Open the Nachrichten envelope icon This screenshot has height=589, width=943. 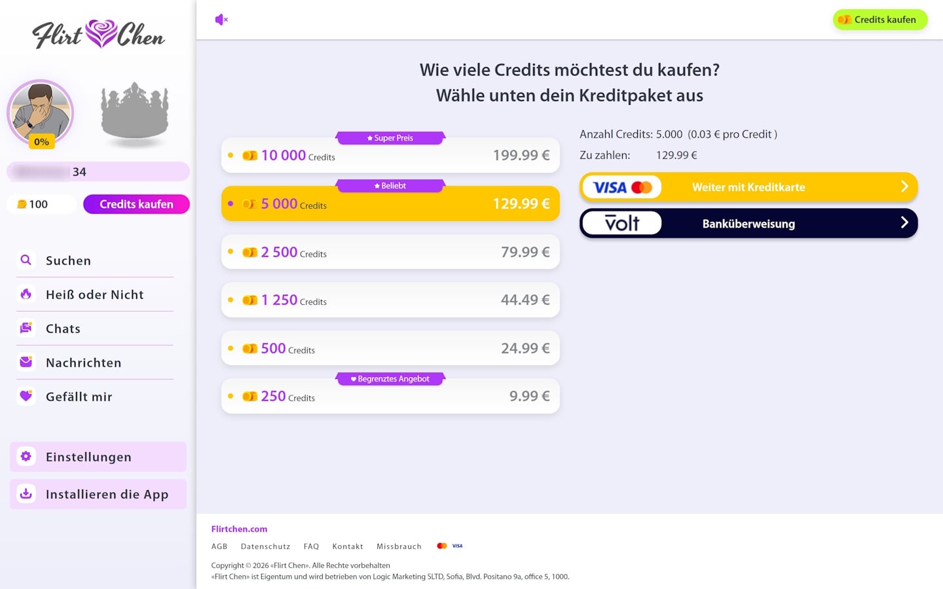point(26,362)
